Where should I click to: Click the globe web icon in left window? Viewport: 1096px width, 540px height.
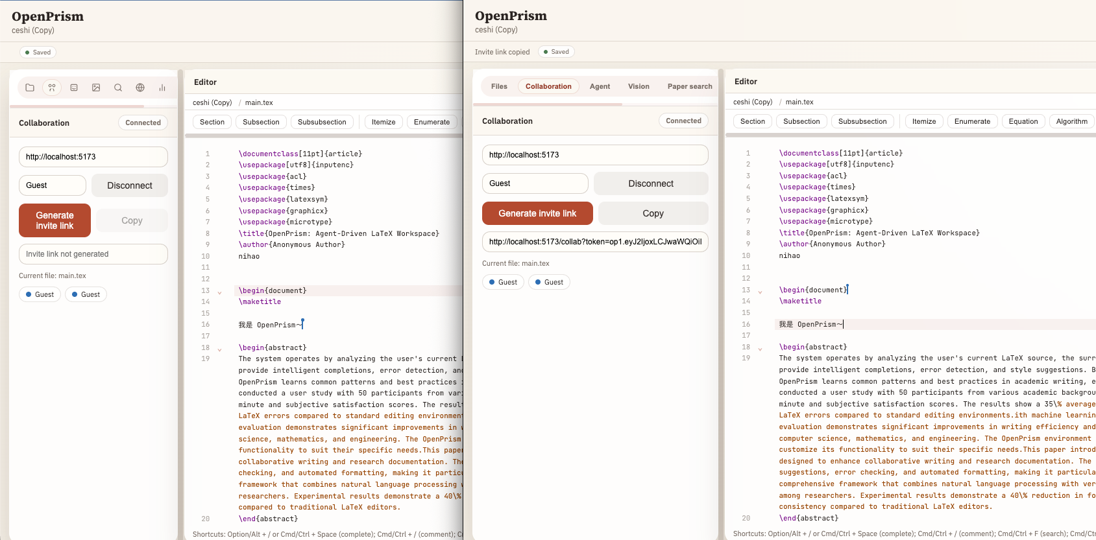coord(140,88)
